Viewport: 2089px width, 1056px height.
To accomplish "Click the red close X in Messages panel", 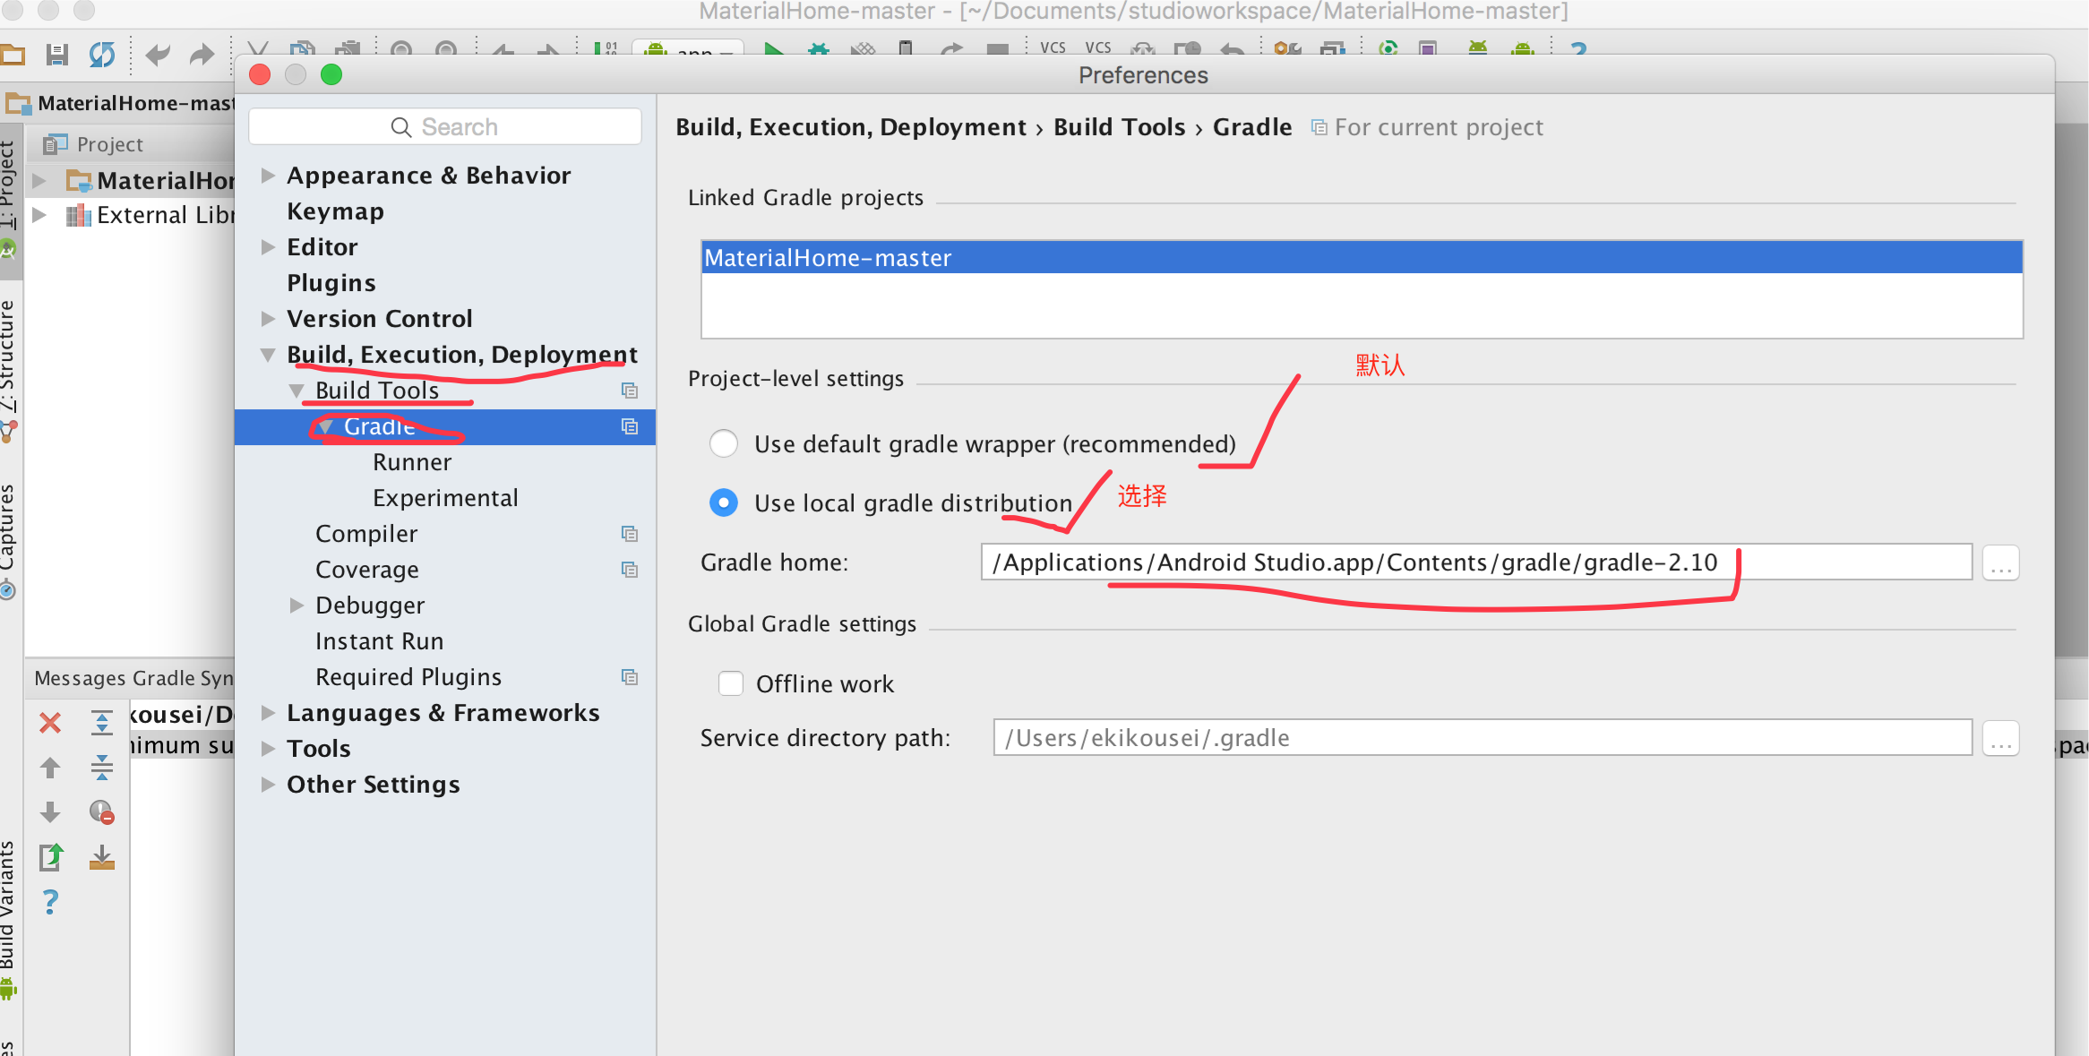I will (50, 723).
